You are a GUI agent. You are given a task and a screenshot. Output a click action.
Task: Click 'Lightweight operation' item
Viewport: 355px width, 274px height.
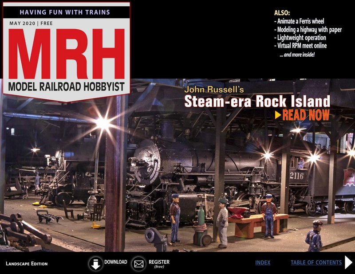(300, 38)
